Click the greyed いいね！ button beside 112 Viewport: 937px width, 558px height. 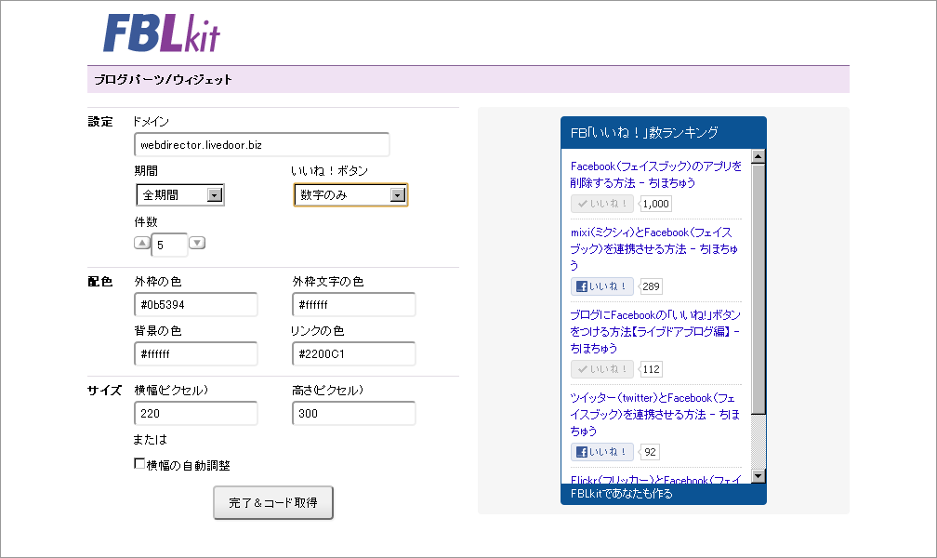(601, 369)
